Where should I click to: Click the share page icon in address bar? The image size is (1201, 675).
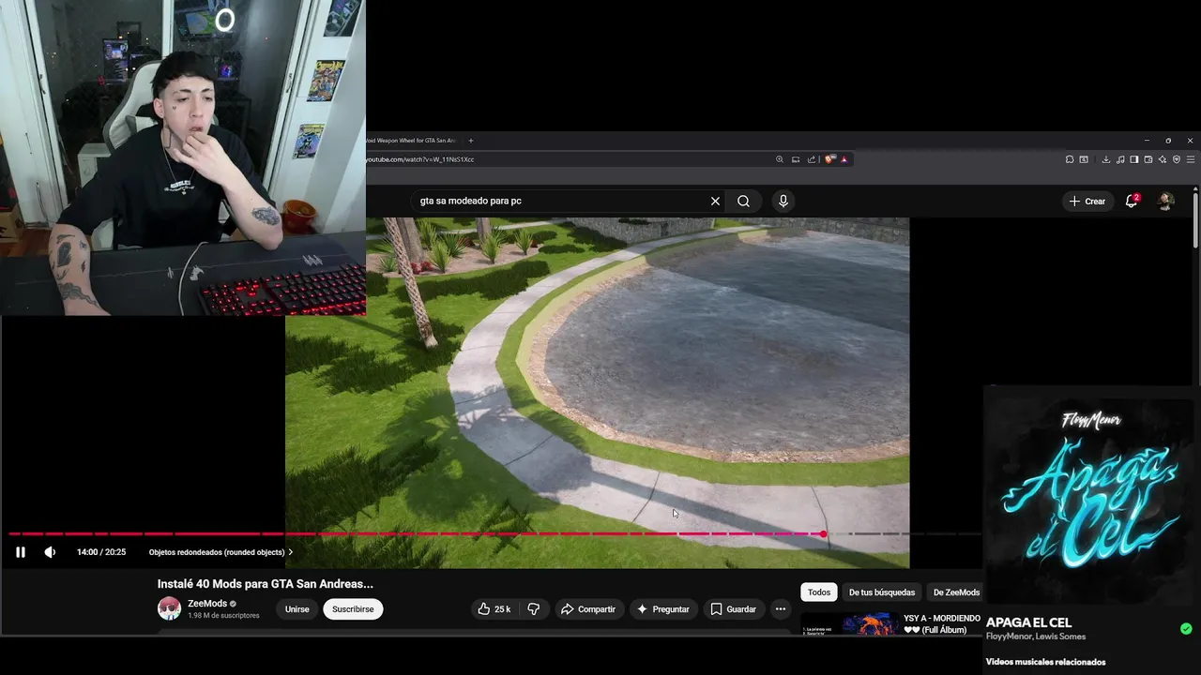click(812, 159)
